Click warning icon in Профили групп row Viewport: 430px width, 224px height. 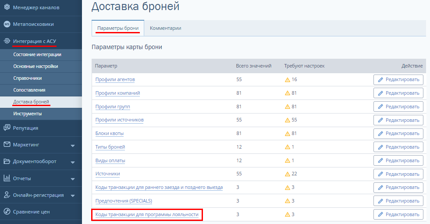pyautogui.click(x=288, y=107)
